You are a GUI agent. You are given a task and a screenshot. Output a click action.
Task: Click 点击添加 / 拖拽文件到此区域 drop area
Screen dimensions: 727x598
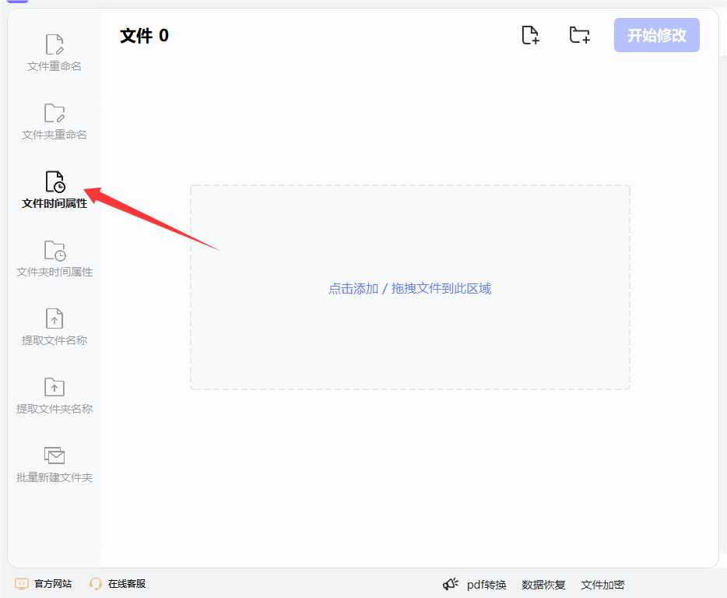[x=410, y=287]
